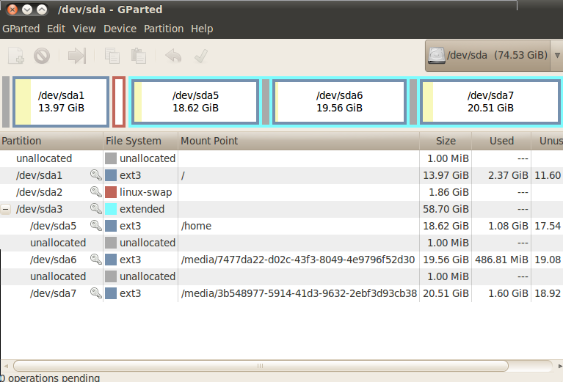Viewport: 563px width, 382px height.
Task: Click the scrollbar left arrow
Action: coord(6,366)
